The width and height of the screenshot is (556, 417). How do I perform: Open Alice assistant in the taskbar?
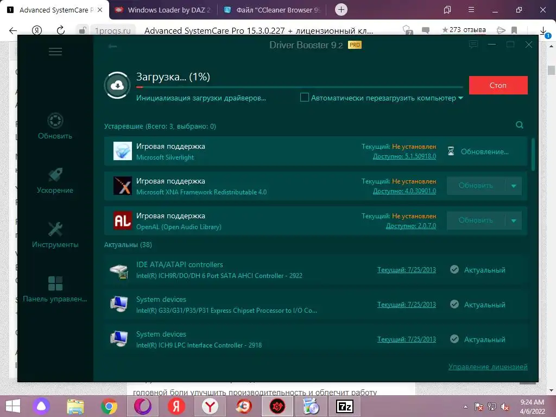[x=41, y=406]
